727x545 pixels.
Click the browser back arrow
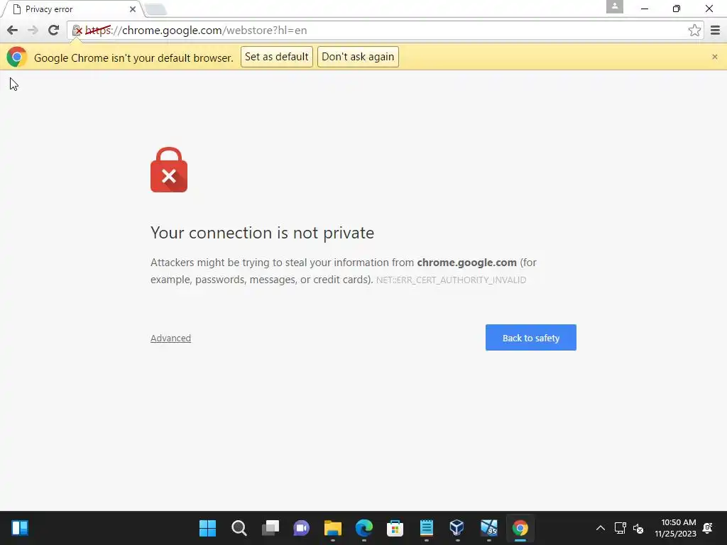pos(13,31)
